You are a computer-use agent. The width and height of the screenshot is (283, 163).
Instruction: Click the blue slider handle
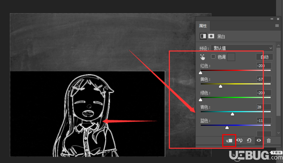227,127
